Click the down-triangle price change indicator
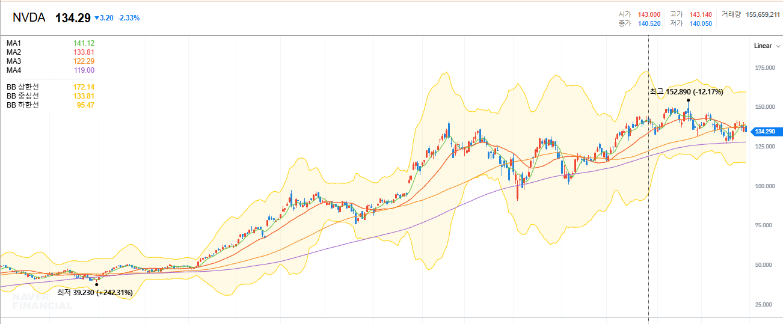This screenshot has width=783, height=324. click(x=96, y=18)
